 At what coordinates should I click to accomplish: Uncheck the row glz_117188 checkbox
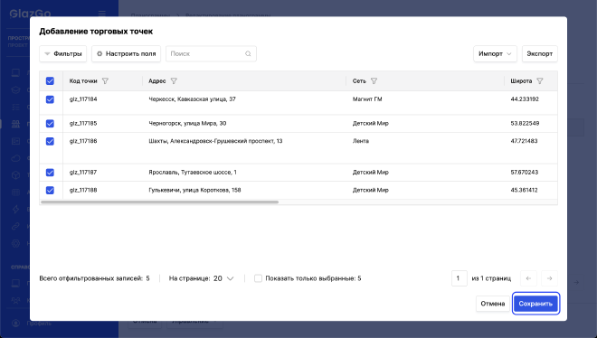[50, 190]
